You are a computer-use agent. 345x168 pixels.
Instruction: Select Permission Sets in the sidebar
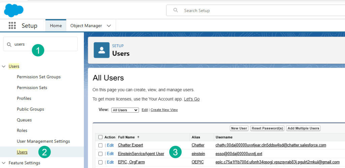tap(32, 88)
